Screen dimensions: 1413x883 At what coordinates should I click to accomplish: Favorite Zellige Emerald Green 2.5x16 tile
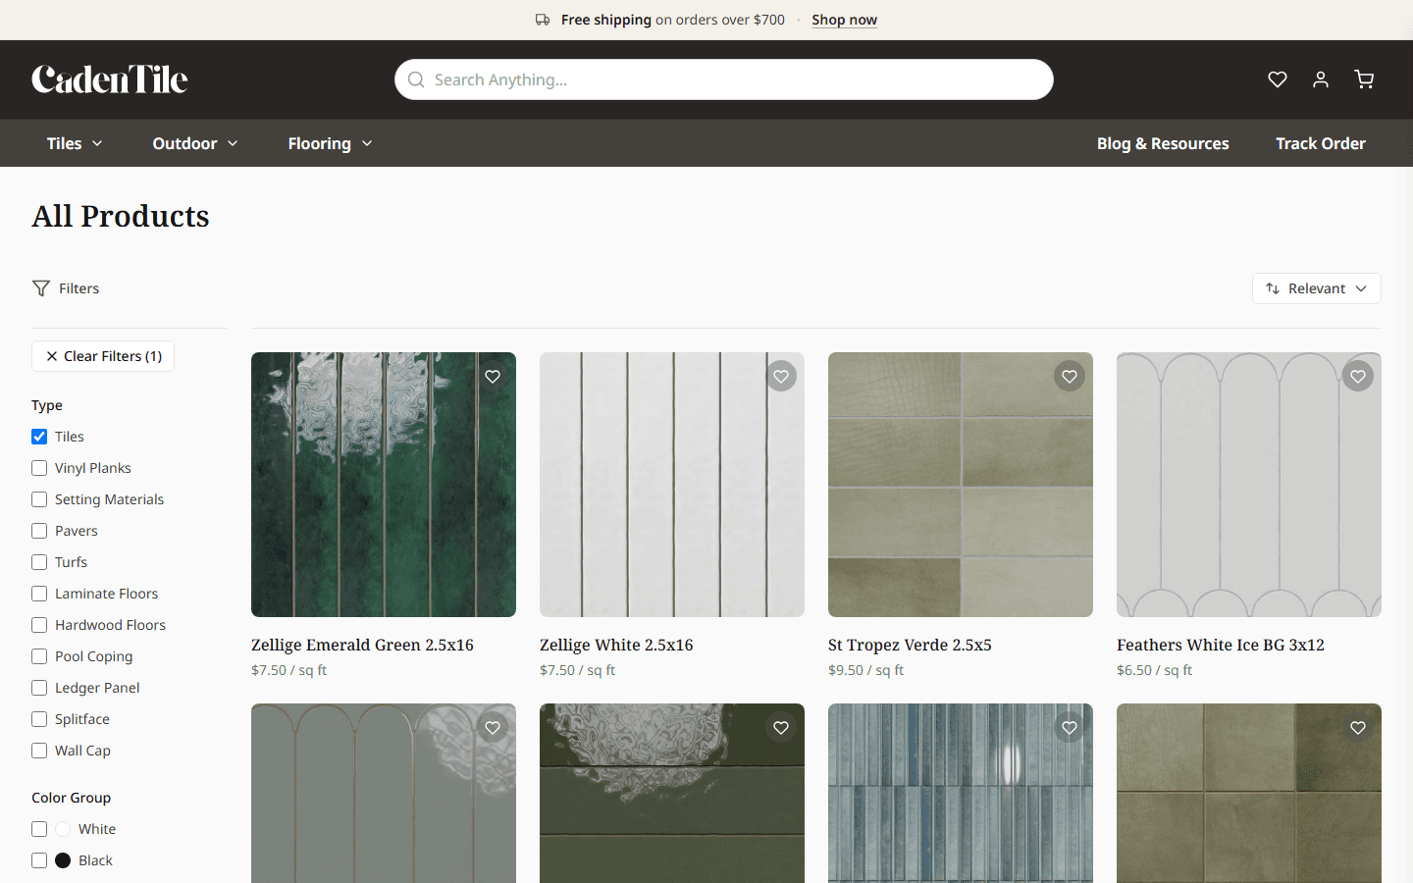[x=493, y=376]
